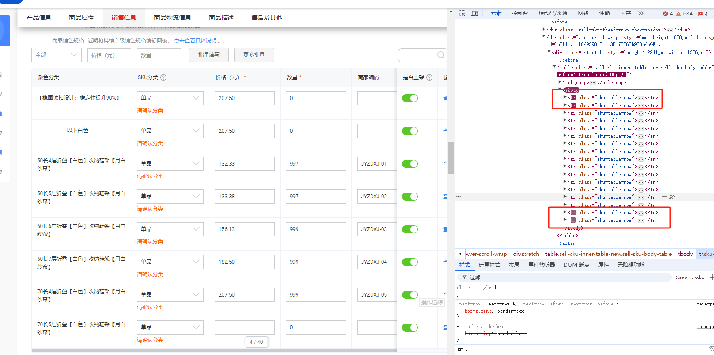Click the price field showing 156.13
Image resolution: width=714 pixels, height=355 pixels.
(x=244, y=229)
